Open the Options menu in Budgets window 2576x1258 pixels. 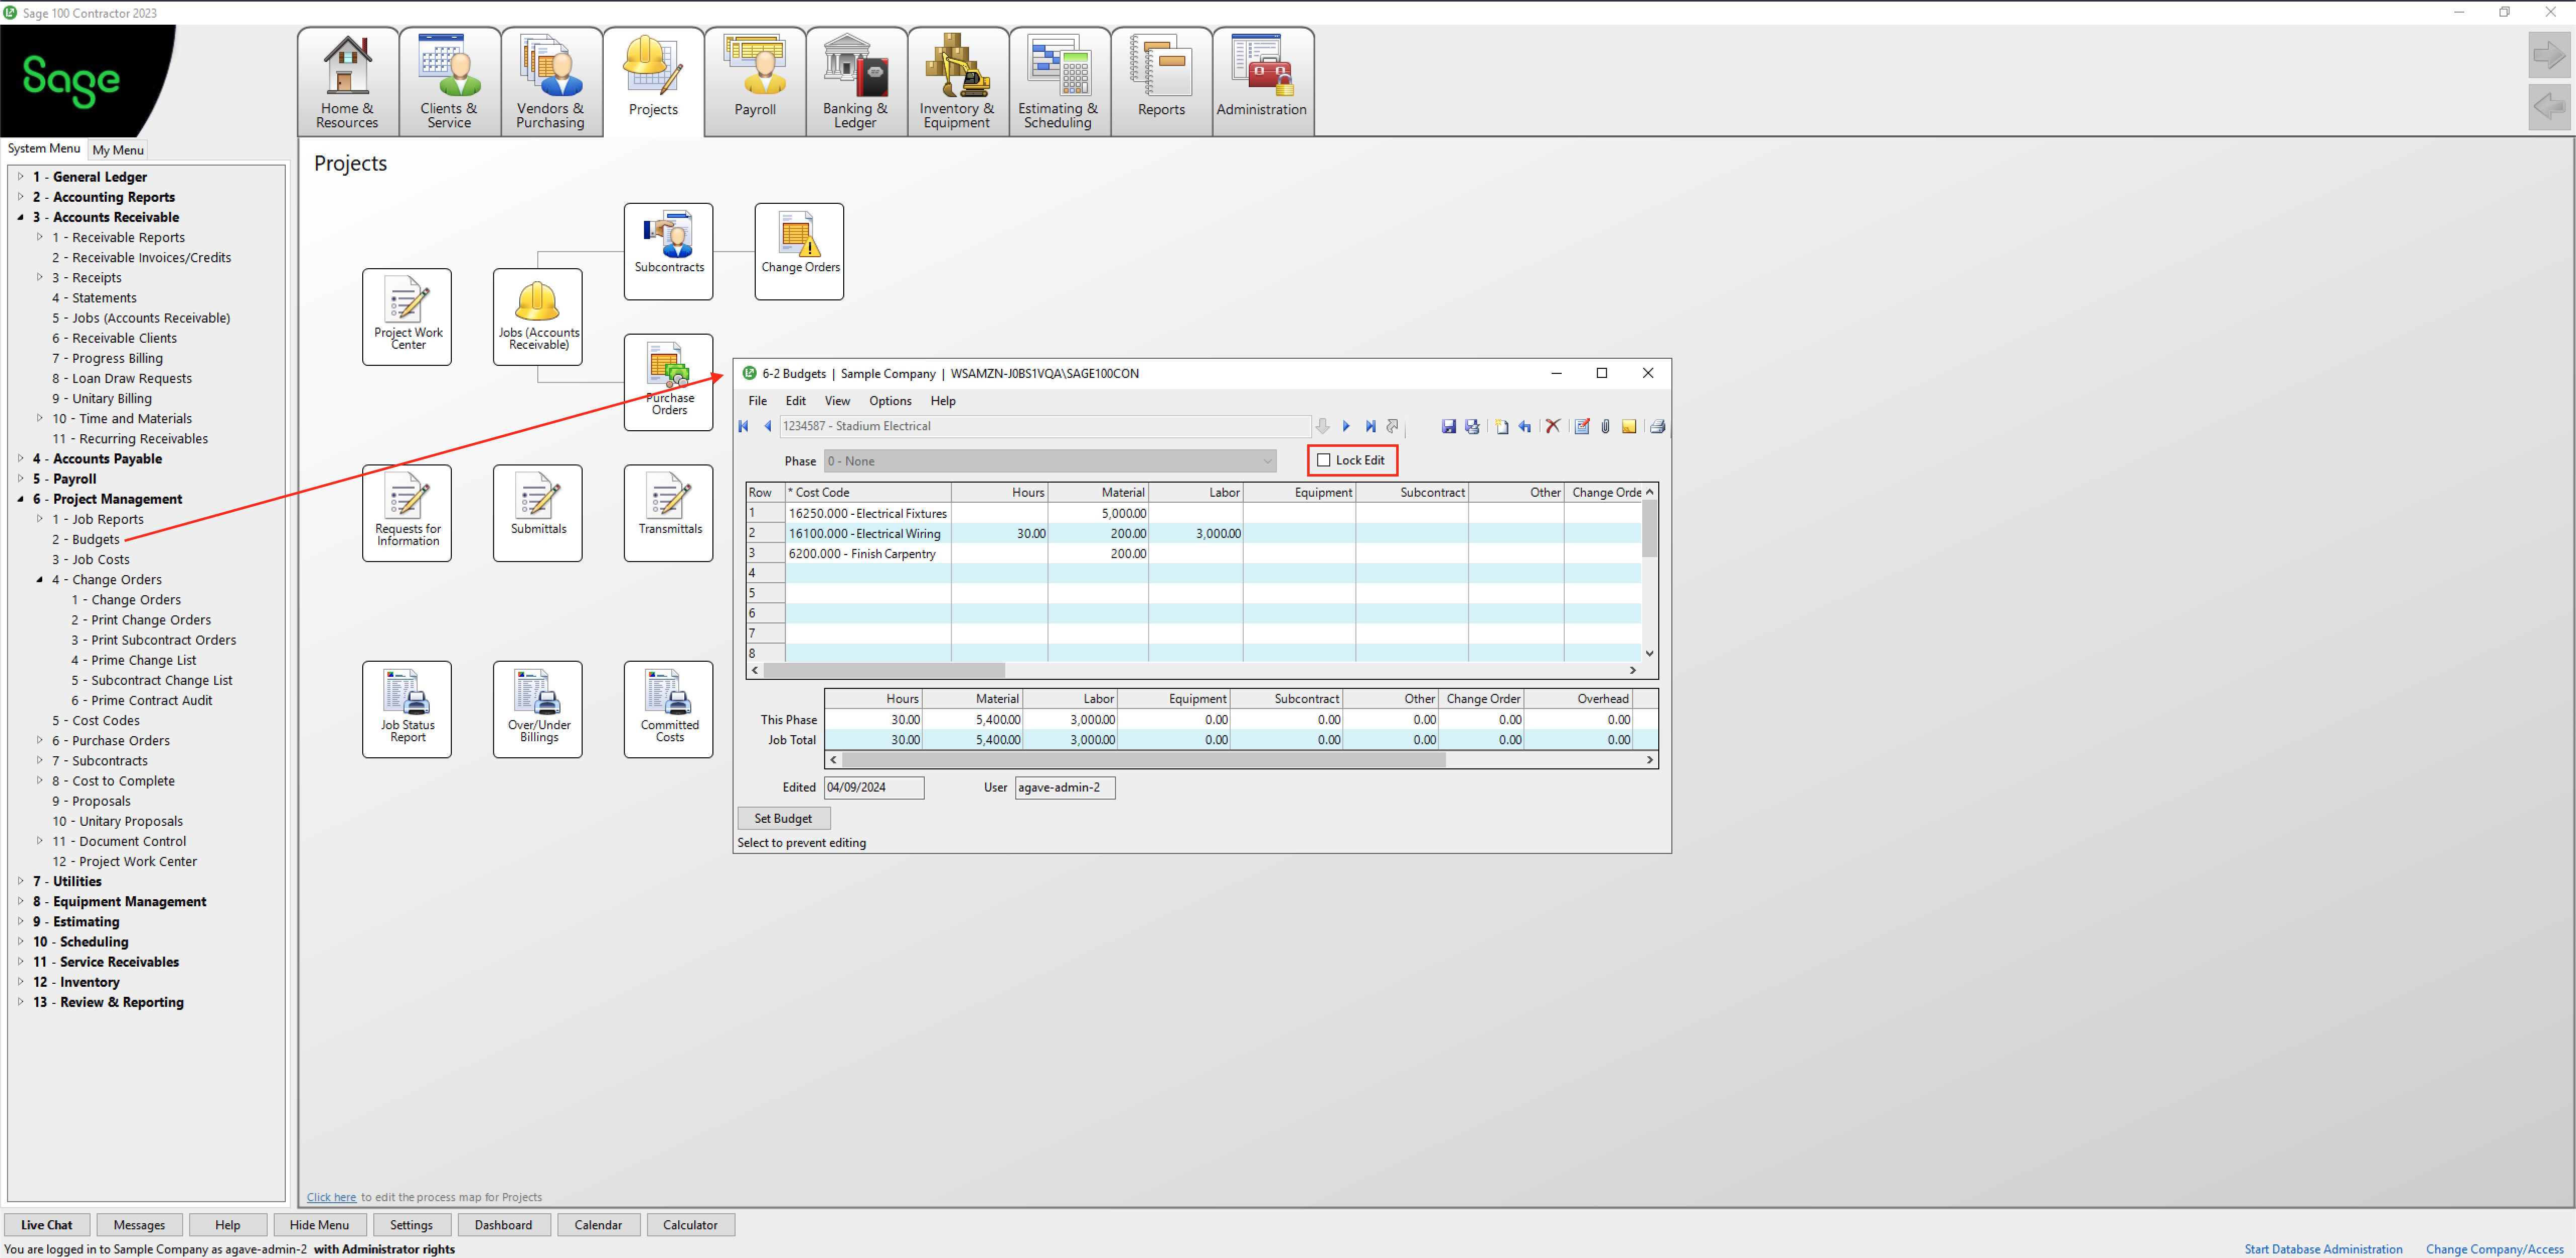pyautogui.click(x=889, y=401)
